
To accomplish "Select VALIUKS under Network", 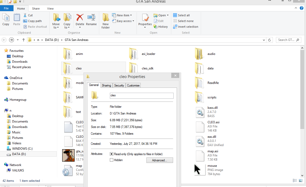I will (16, 170).
